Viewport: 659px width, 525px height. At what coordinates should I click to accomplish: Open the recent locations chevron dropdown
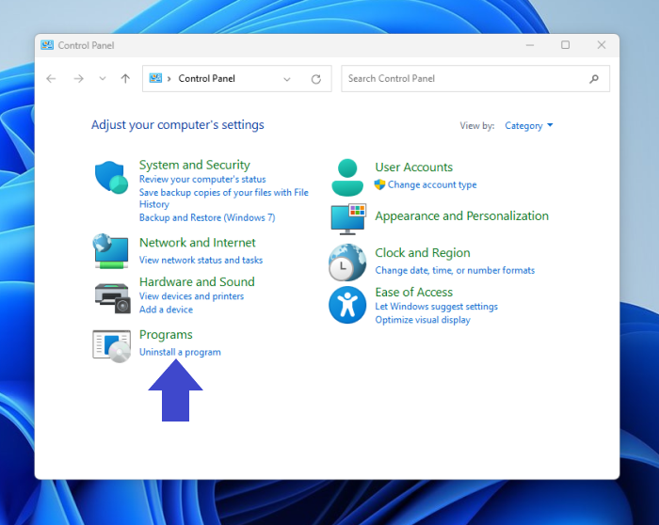pyautogui.click(x=103, y=78)
